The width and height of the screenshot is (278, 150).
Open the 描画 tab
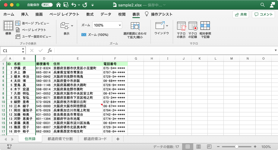(x=39, y=14)
